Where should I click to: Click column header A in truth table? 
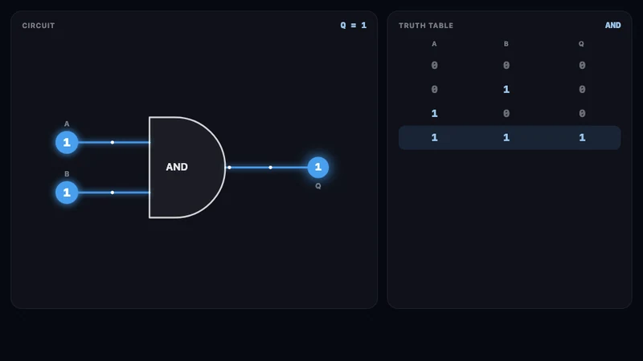[434, 44]
